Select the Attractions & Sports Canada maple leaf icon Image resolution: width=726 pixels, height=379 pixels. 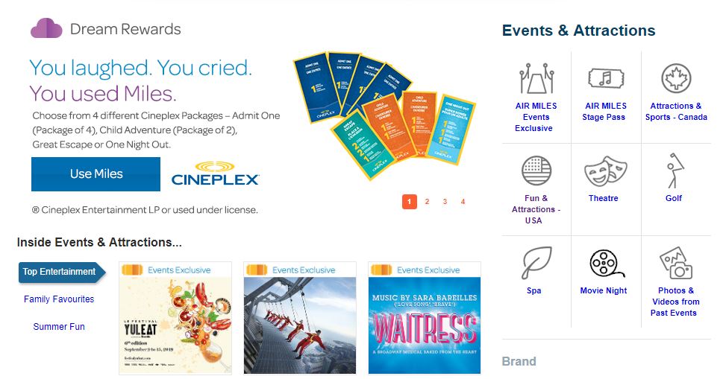coord(676,78)
